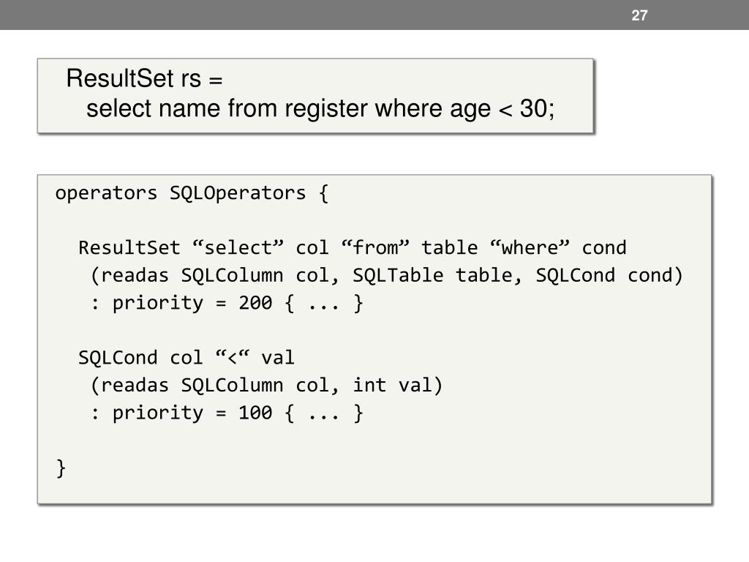Click the slide number 27
This screenshot has width=749, height=562.
(x=639, y=15)
